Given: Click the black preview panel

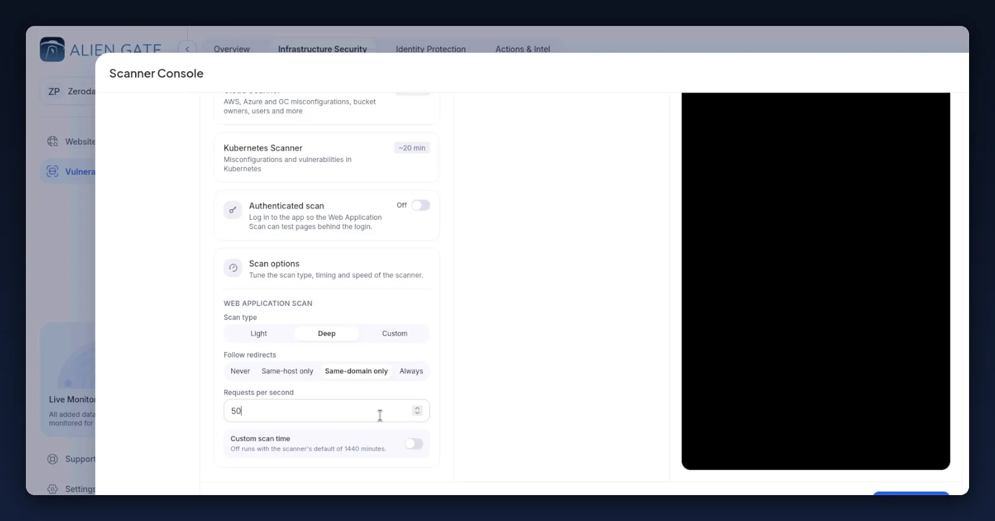Looking at the screenshot, I should coord(816,281).
